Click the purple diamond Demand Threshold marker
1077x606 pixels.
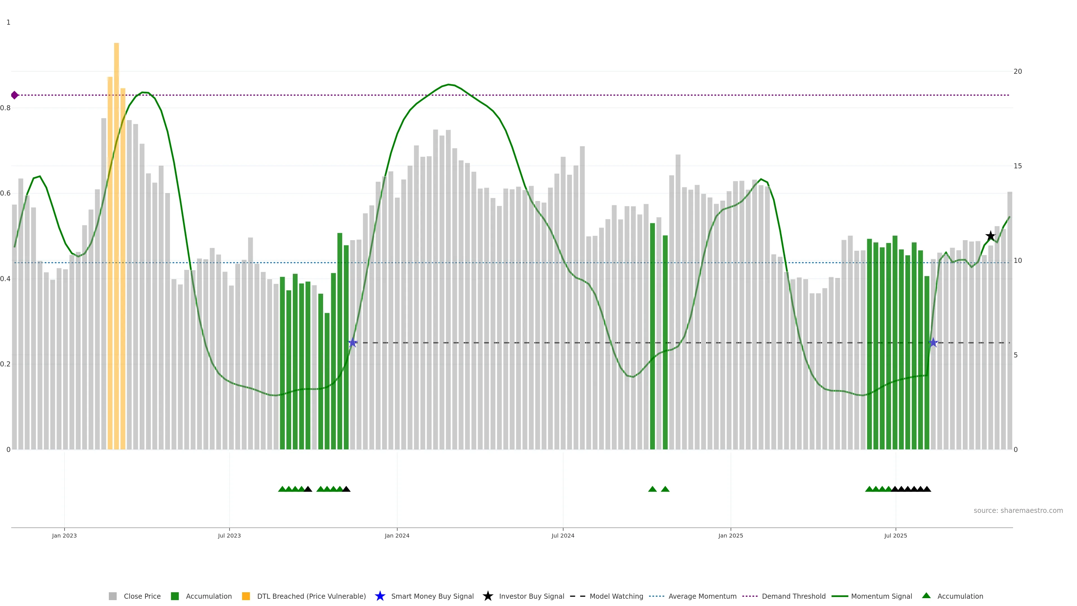(15, 95)
